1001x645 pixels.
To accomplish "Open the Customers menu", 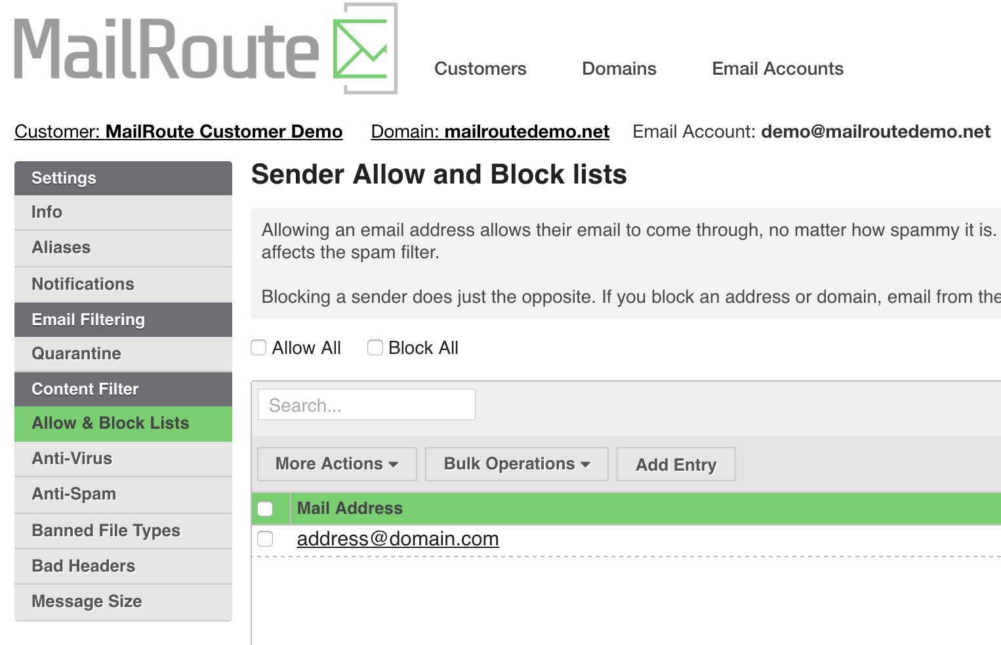I will pos(480,69).
